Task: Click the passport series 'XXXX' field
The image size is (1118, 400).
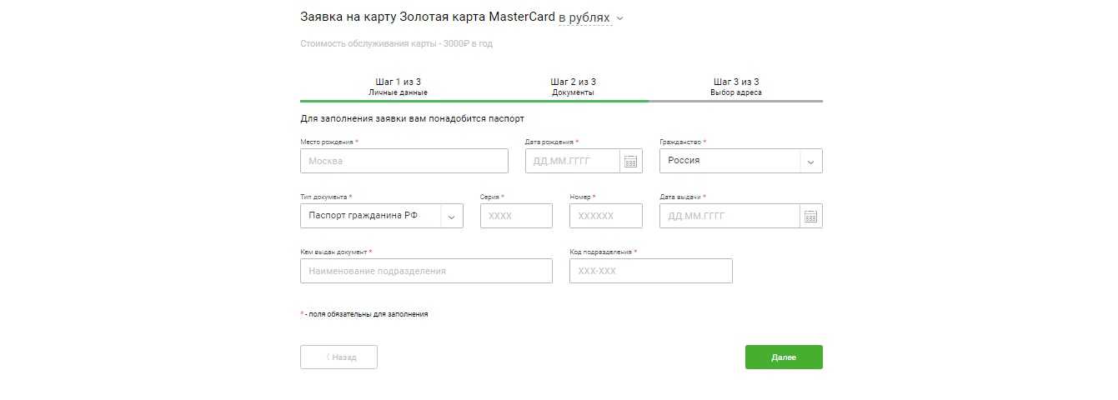Action: (x=516, y=217)
